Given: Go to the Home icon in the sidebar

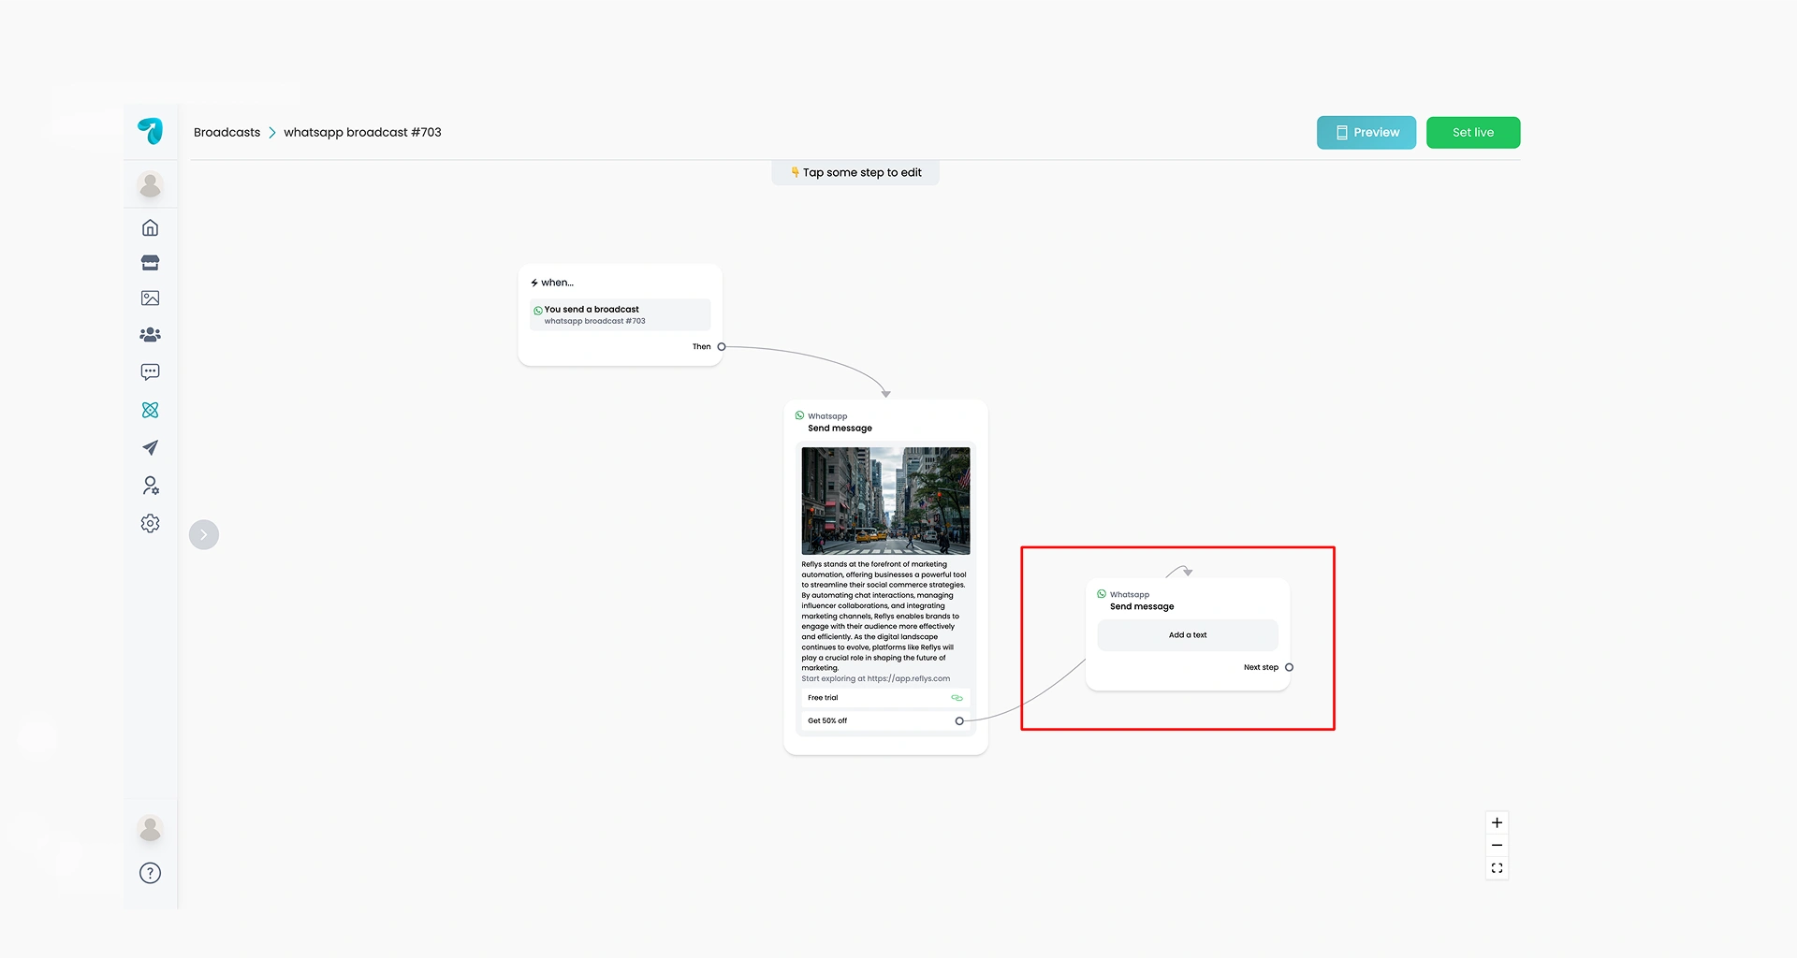Looking at the screenshot, I should tap(150, 227).
